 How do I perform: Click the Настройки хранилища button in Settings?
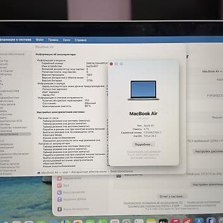(207, 184)
